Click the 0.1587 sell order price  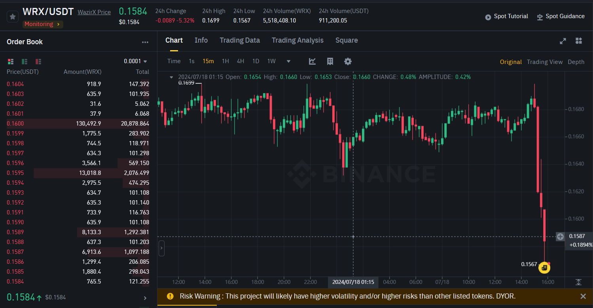click(15, 252)
